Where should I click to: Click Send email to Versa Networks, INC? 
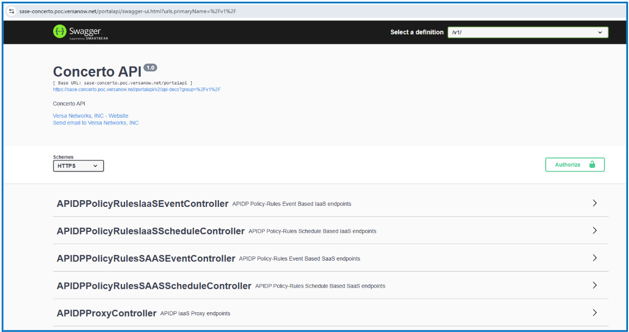pyautogui.click(x=96, y=123)
